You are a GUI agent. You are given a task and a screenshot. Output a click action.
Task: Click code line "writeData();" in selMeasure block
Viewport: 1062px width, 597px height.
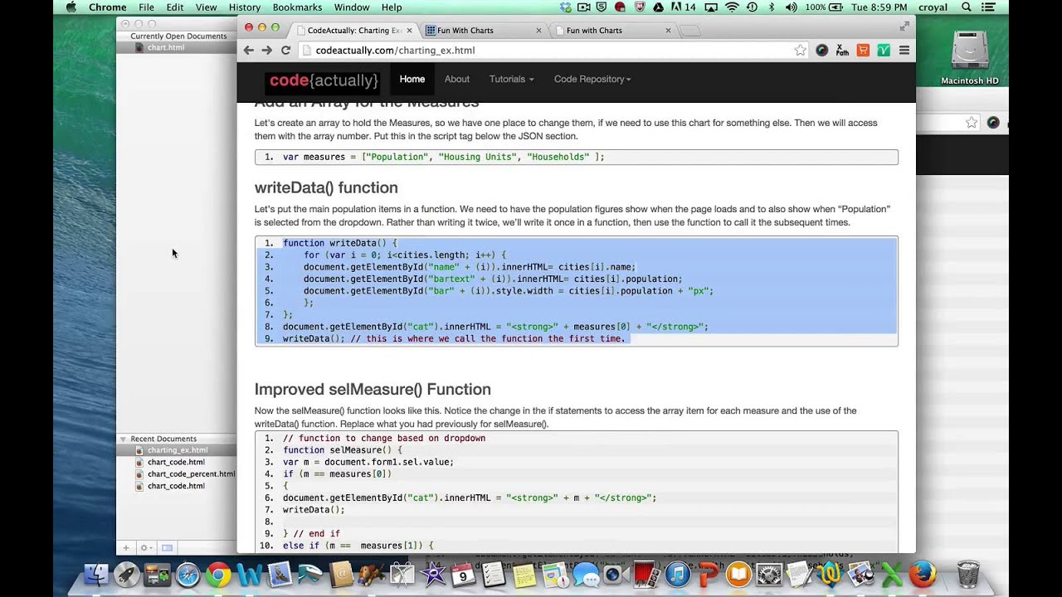pyautogui.click(x=314, y=510)
